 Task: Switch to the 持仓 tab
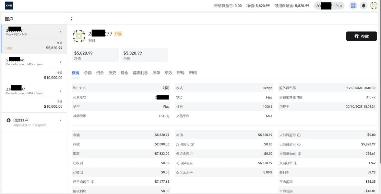pos(124,73)
